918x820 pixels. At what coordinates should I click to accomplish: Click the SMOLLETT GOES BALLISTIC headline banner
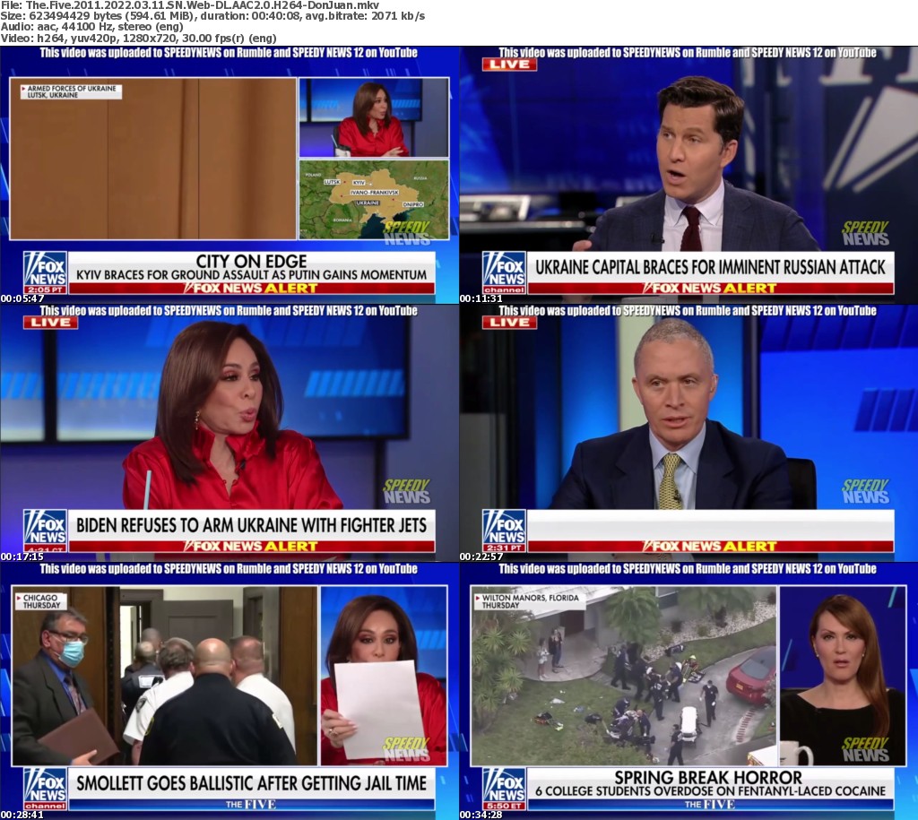[x=251, y=782]
